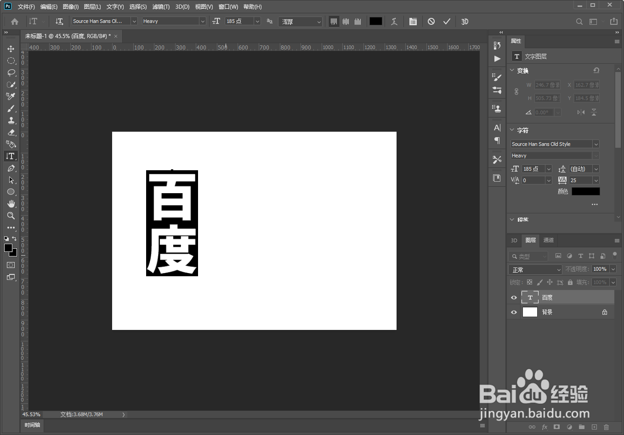624x435 pixels.
Task: Toggle text orientation in options bar
Action: (59, 22)
